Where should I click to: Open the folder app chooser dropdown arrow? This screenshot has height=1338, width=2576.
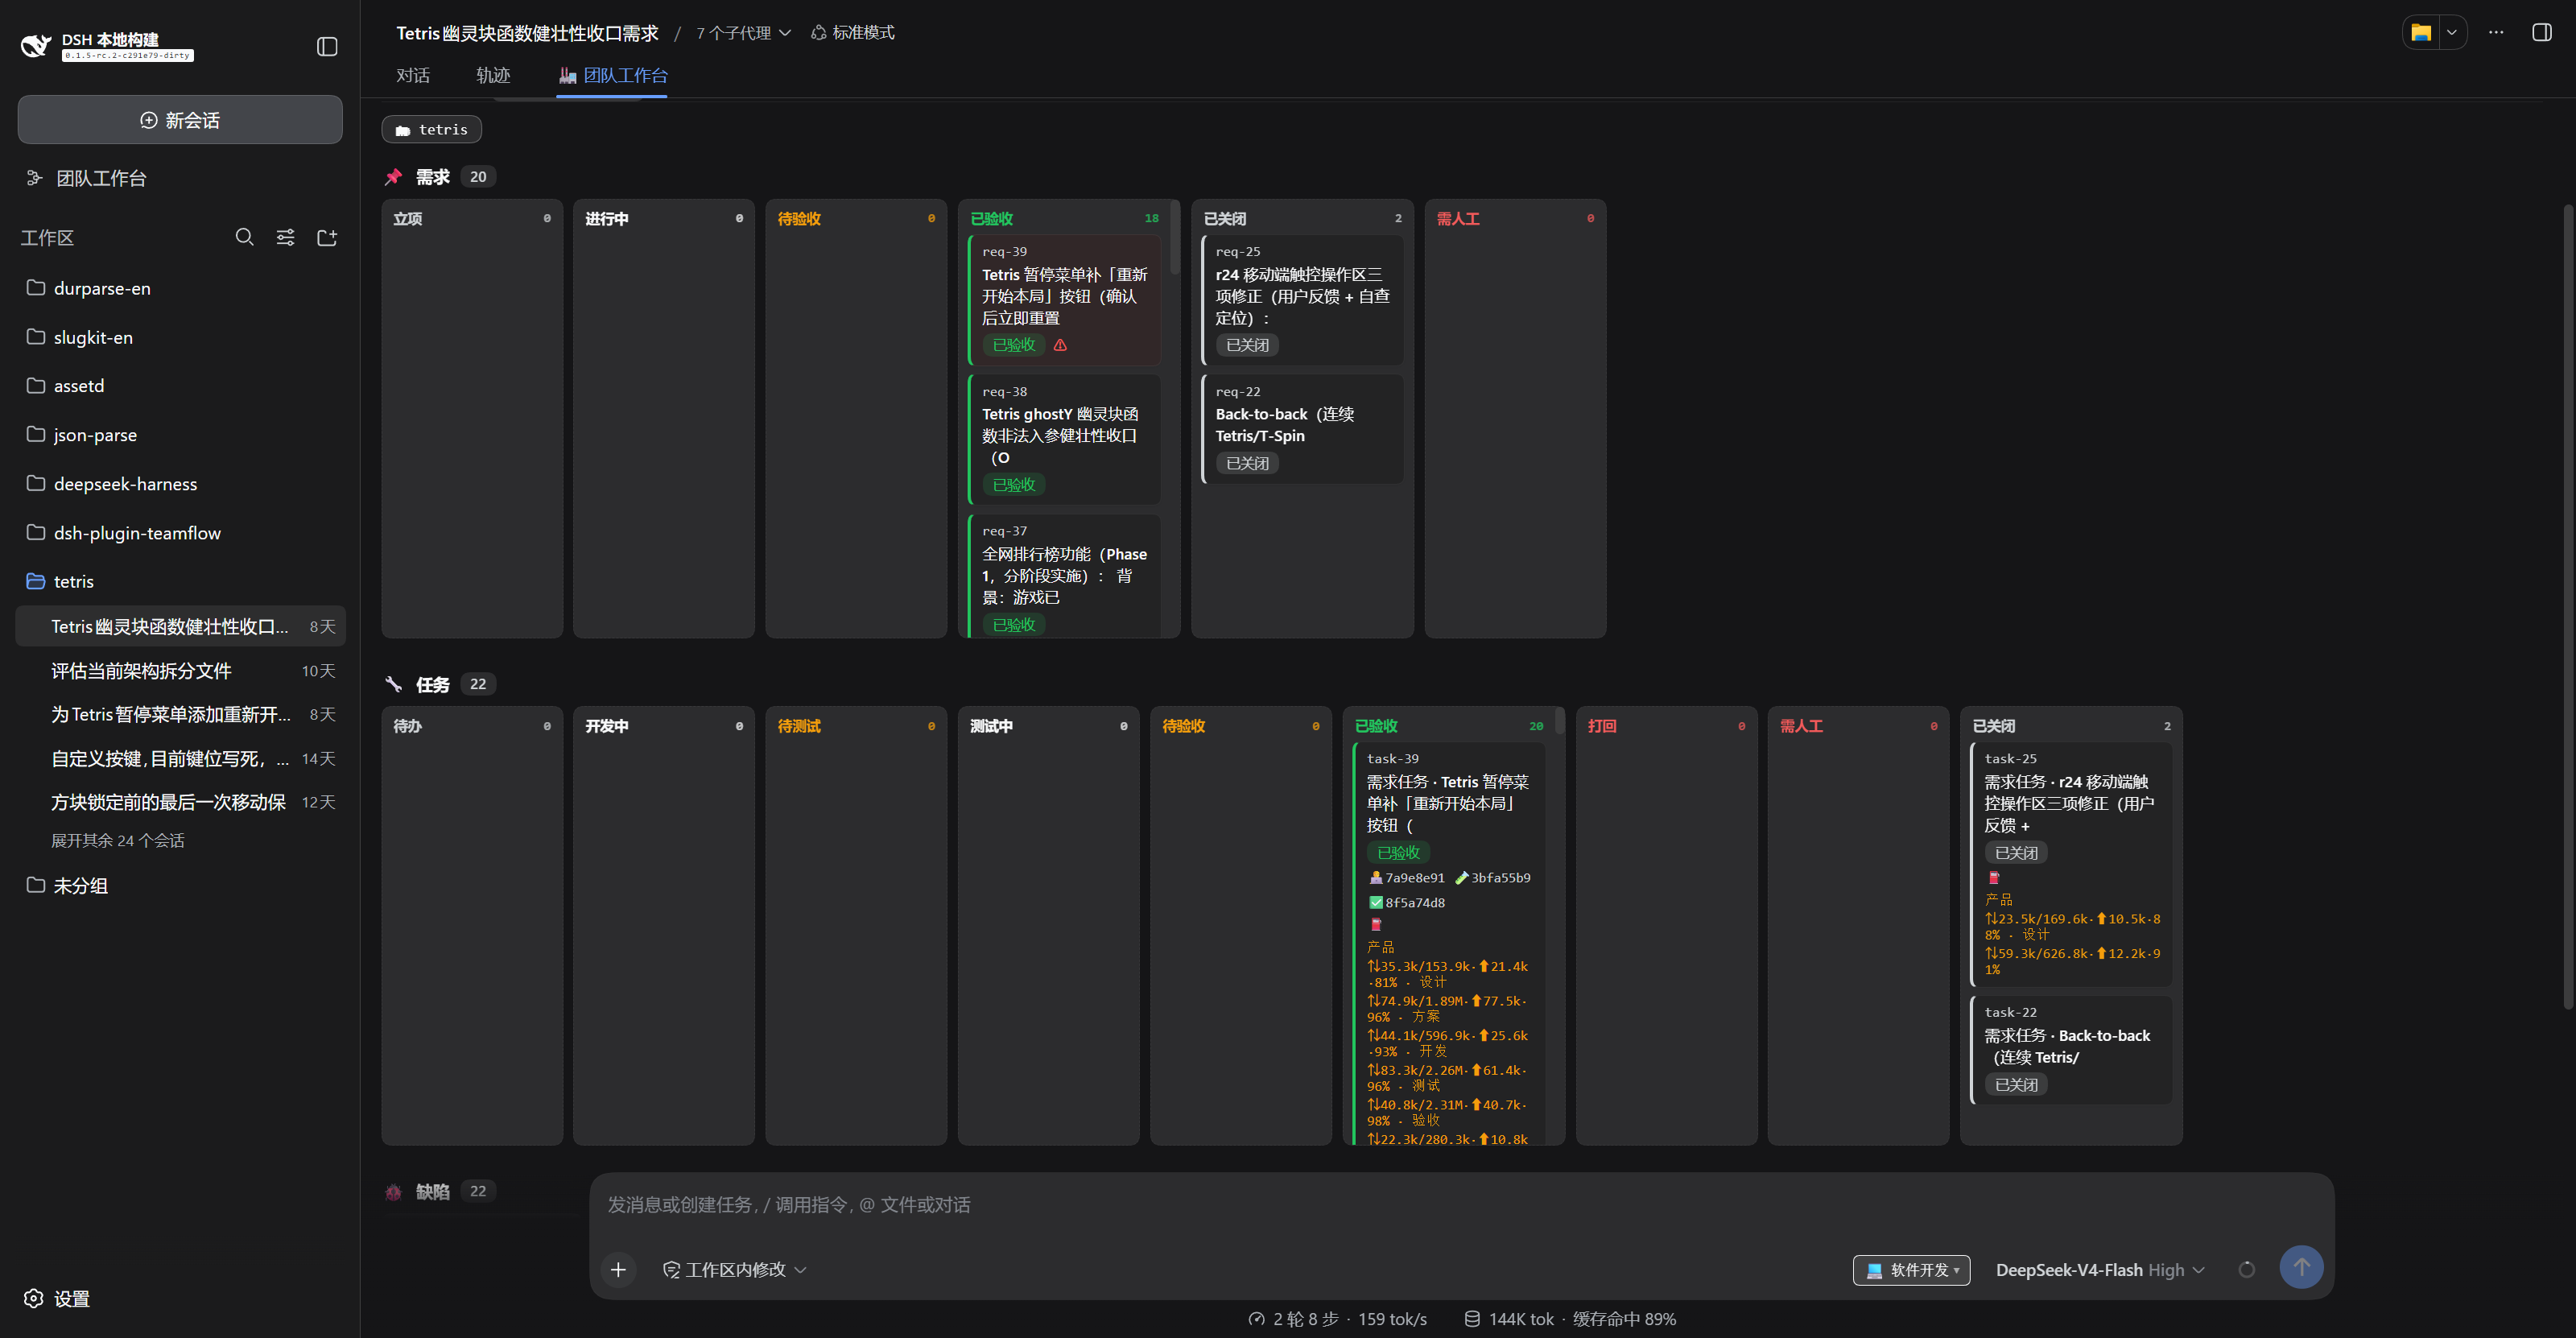tap(2452, 33)
